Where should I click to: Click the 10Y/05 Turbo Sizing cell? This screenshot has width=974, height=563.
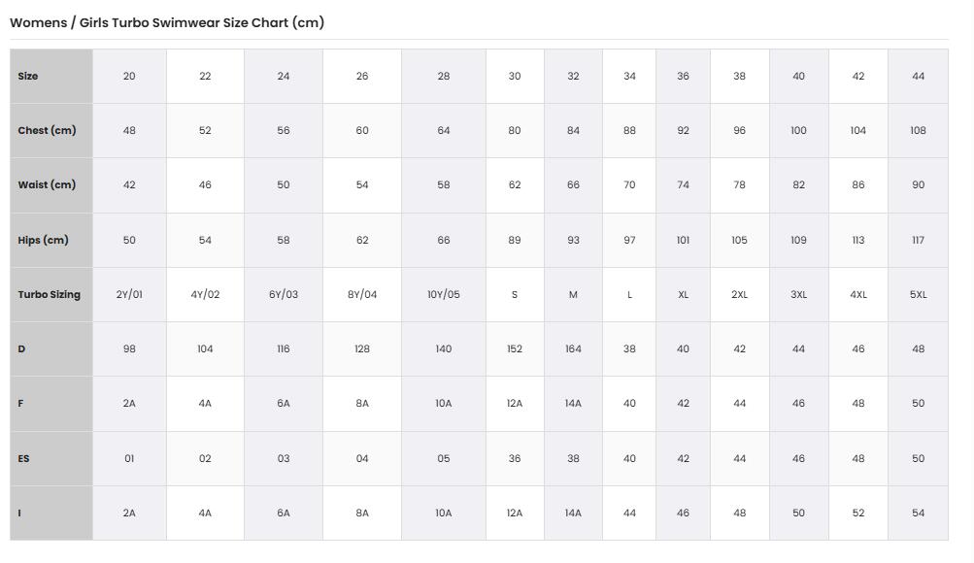[444, 295]
